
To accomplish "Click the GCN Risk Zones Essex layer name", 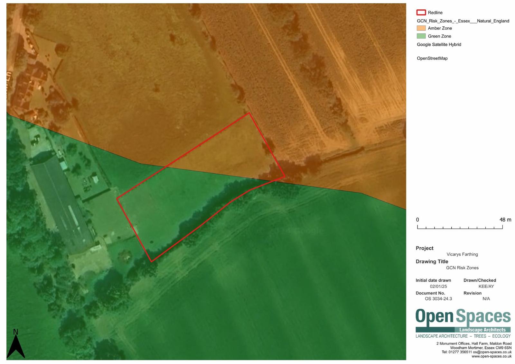I will (463, 21).
